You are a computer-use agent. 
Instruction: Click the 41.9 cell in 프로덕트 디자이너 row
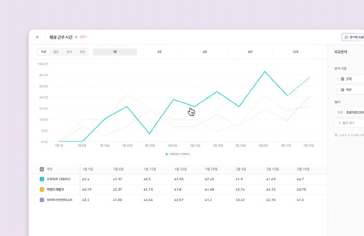point(239,179)
